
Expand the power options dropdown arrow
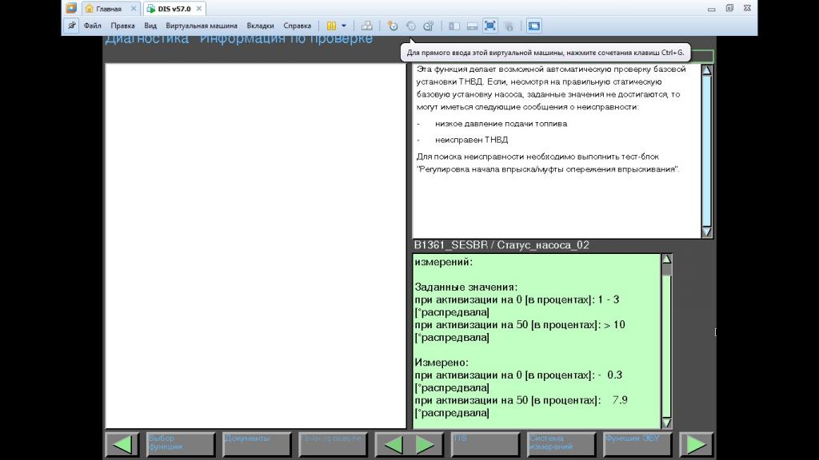(344, 26)
